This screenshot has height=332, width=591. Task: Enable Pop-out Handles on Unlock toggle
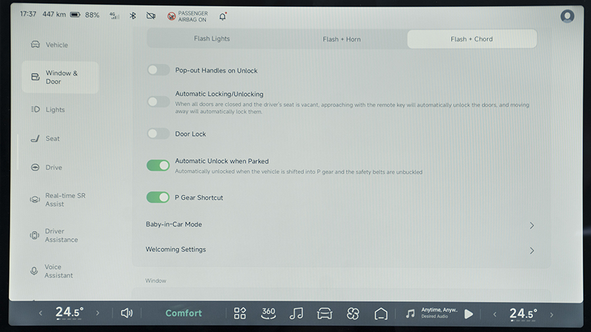coord(158,70)
